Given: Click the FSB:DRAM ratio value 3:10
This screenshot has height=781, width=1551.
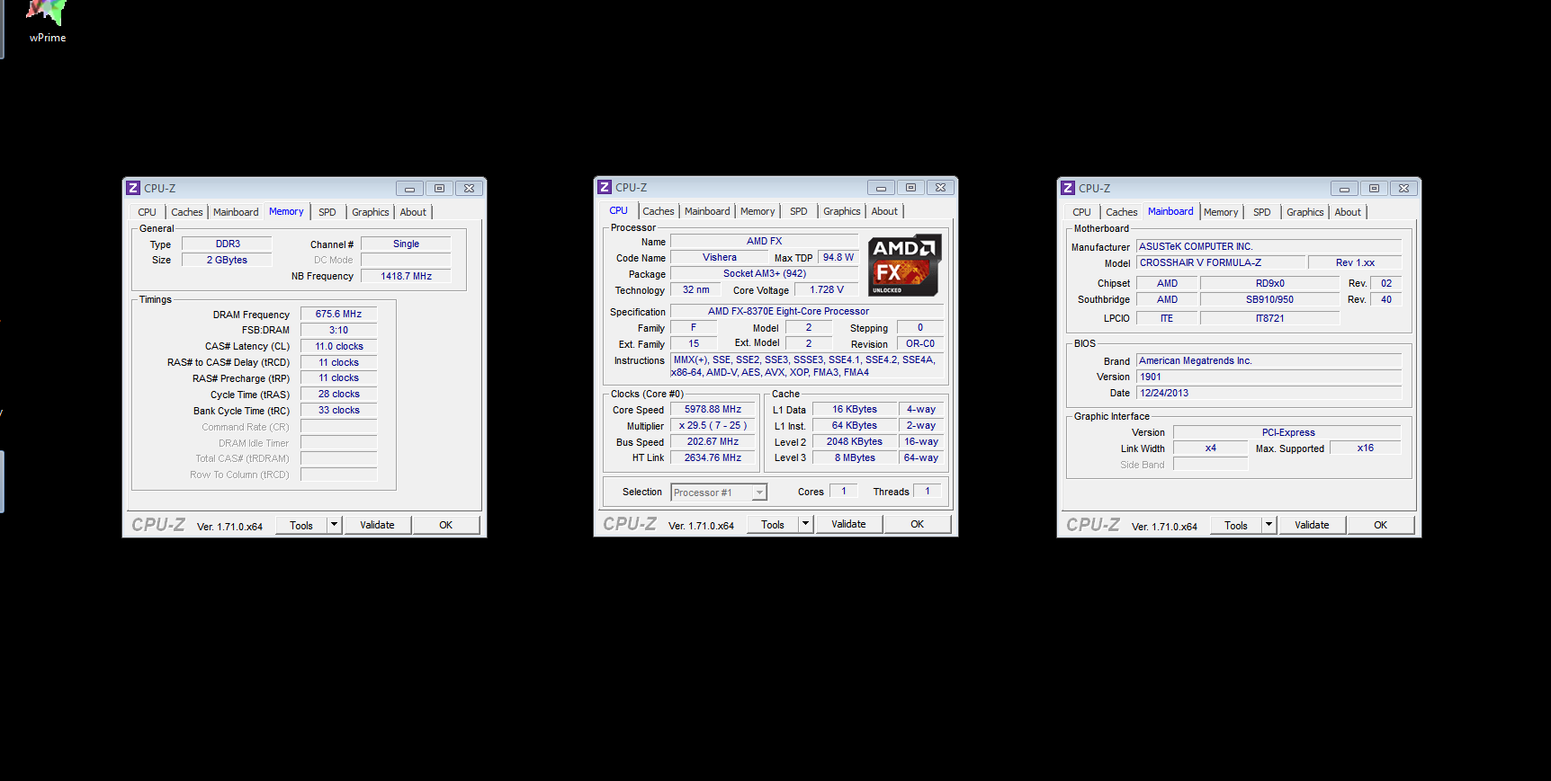Looking at the screenshot, I should pyautogui.click(x=338, y=330).
